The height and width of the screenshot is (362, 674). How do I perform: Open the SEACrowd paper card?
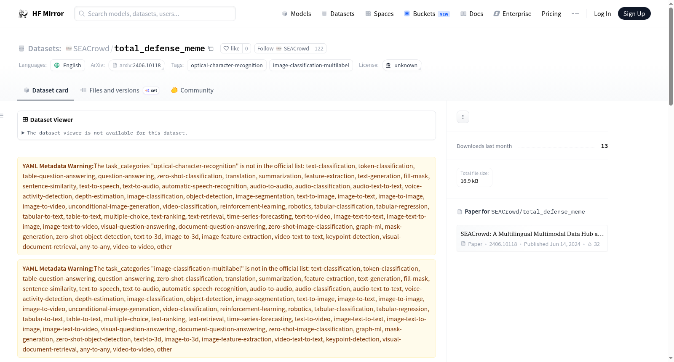(532, 238)
